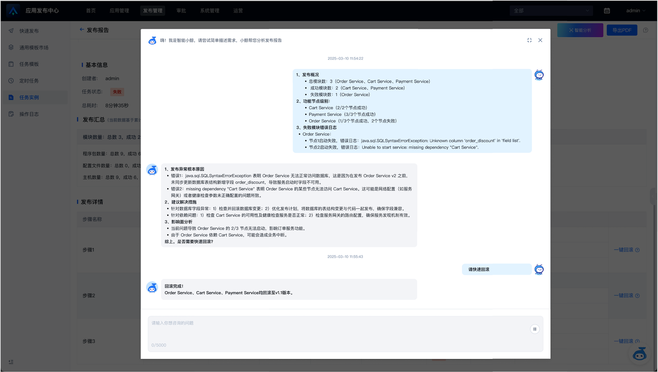The image size is (658, 372).
Task: Close the smart analysis chat dialog
Action: coord(540,40)
